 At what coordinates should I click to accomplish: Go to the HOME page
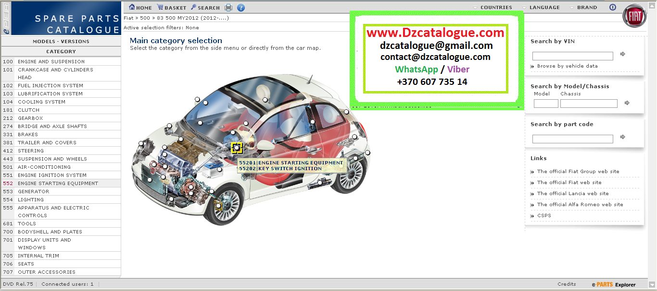click(140, 8)
